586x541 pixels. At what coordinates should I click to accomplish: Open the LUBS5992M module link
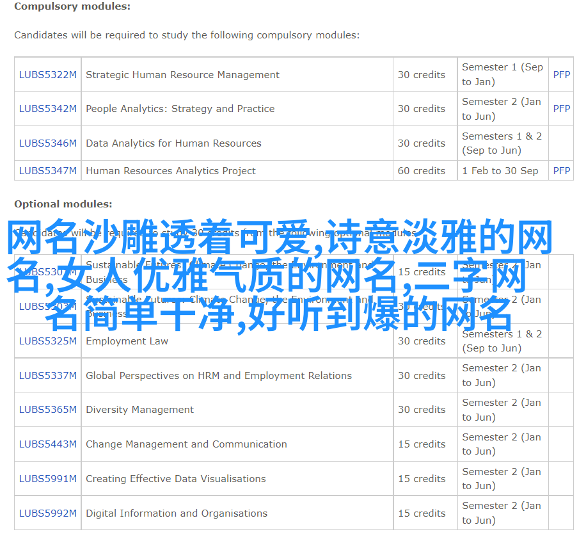tap(48, 513)
